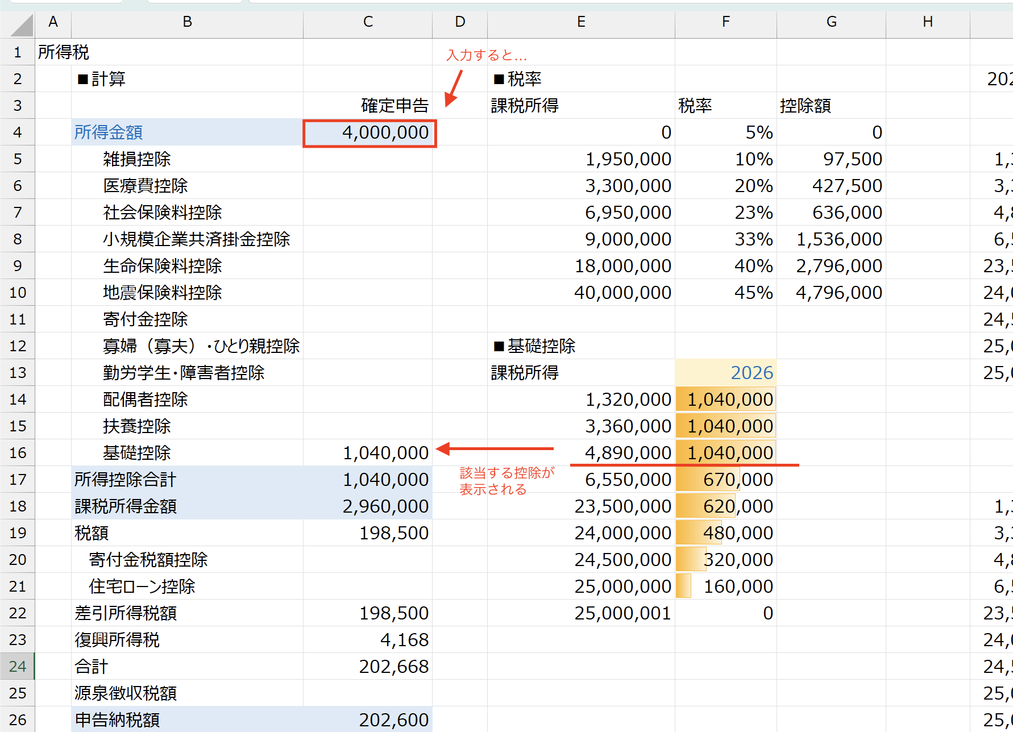Select the 670,000 data bar cell

pyautogui.click(x=725, y=480)
